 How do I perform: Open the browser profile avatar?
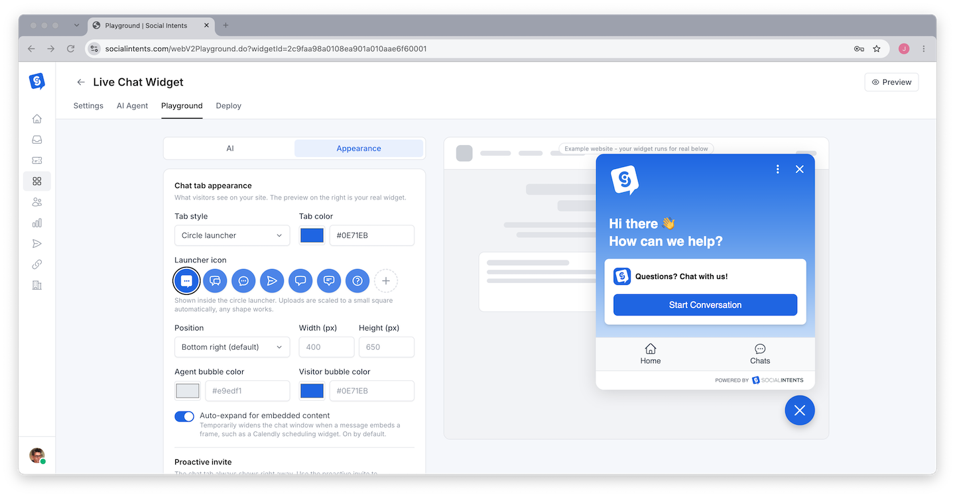pyautogui.click(x=904, y=48)
